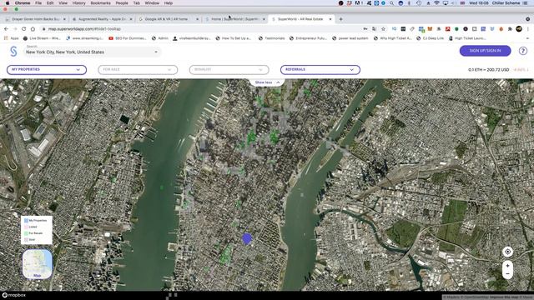This screenshot has width=534, height=300.
Task: Click the red PDF extension icon
Action: 447,29
